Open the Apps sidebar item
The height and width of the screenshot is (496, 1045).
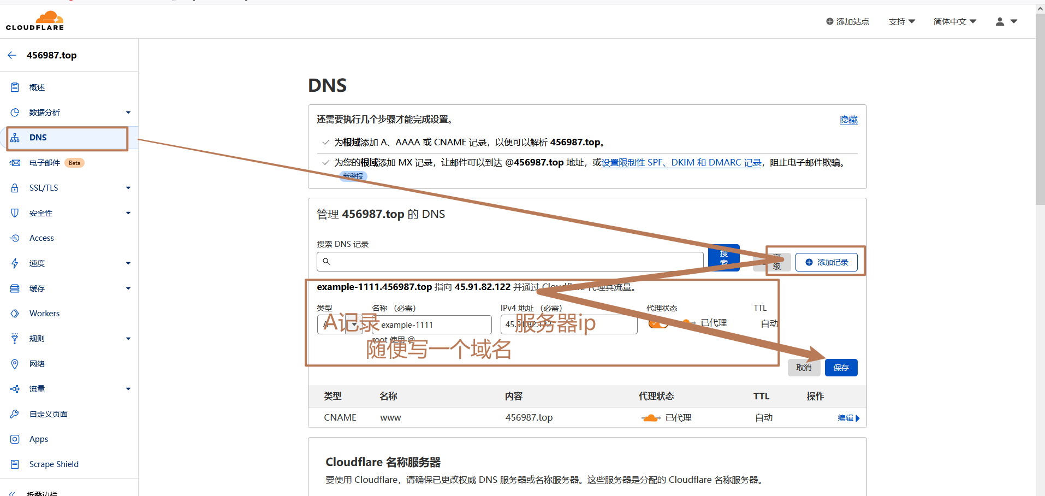click(x=39, y=439)
